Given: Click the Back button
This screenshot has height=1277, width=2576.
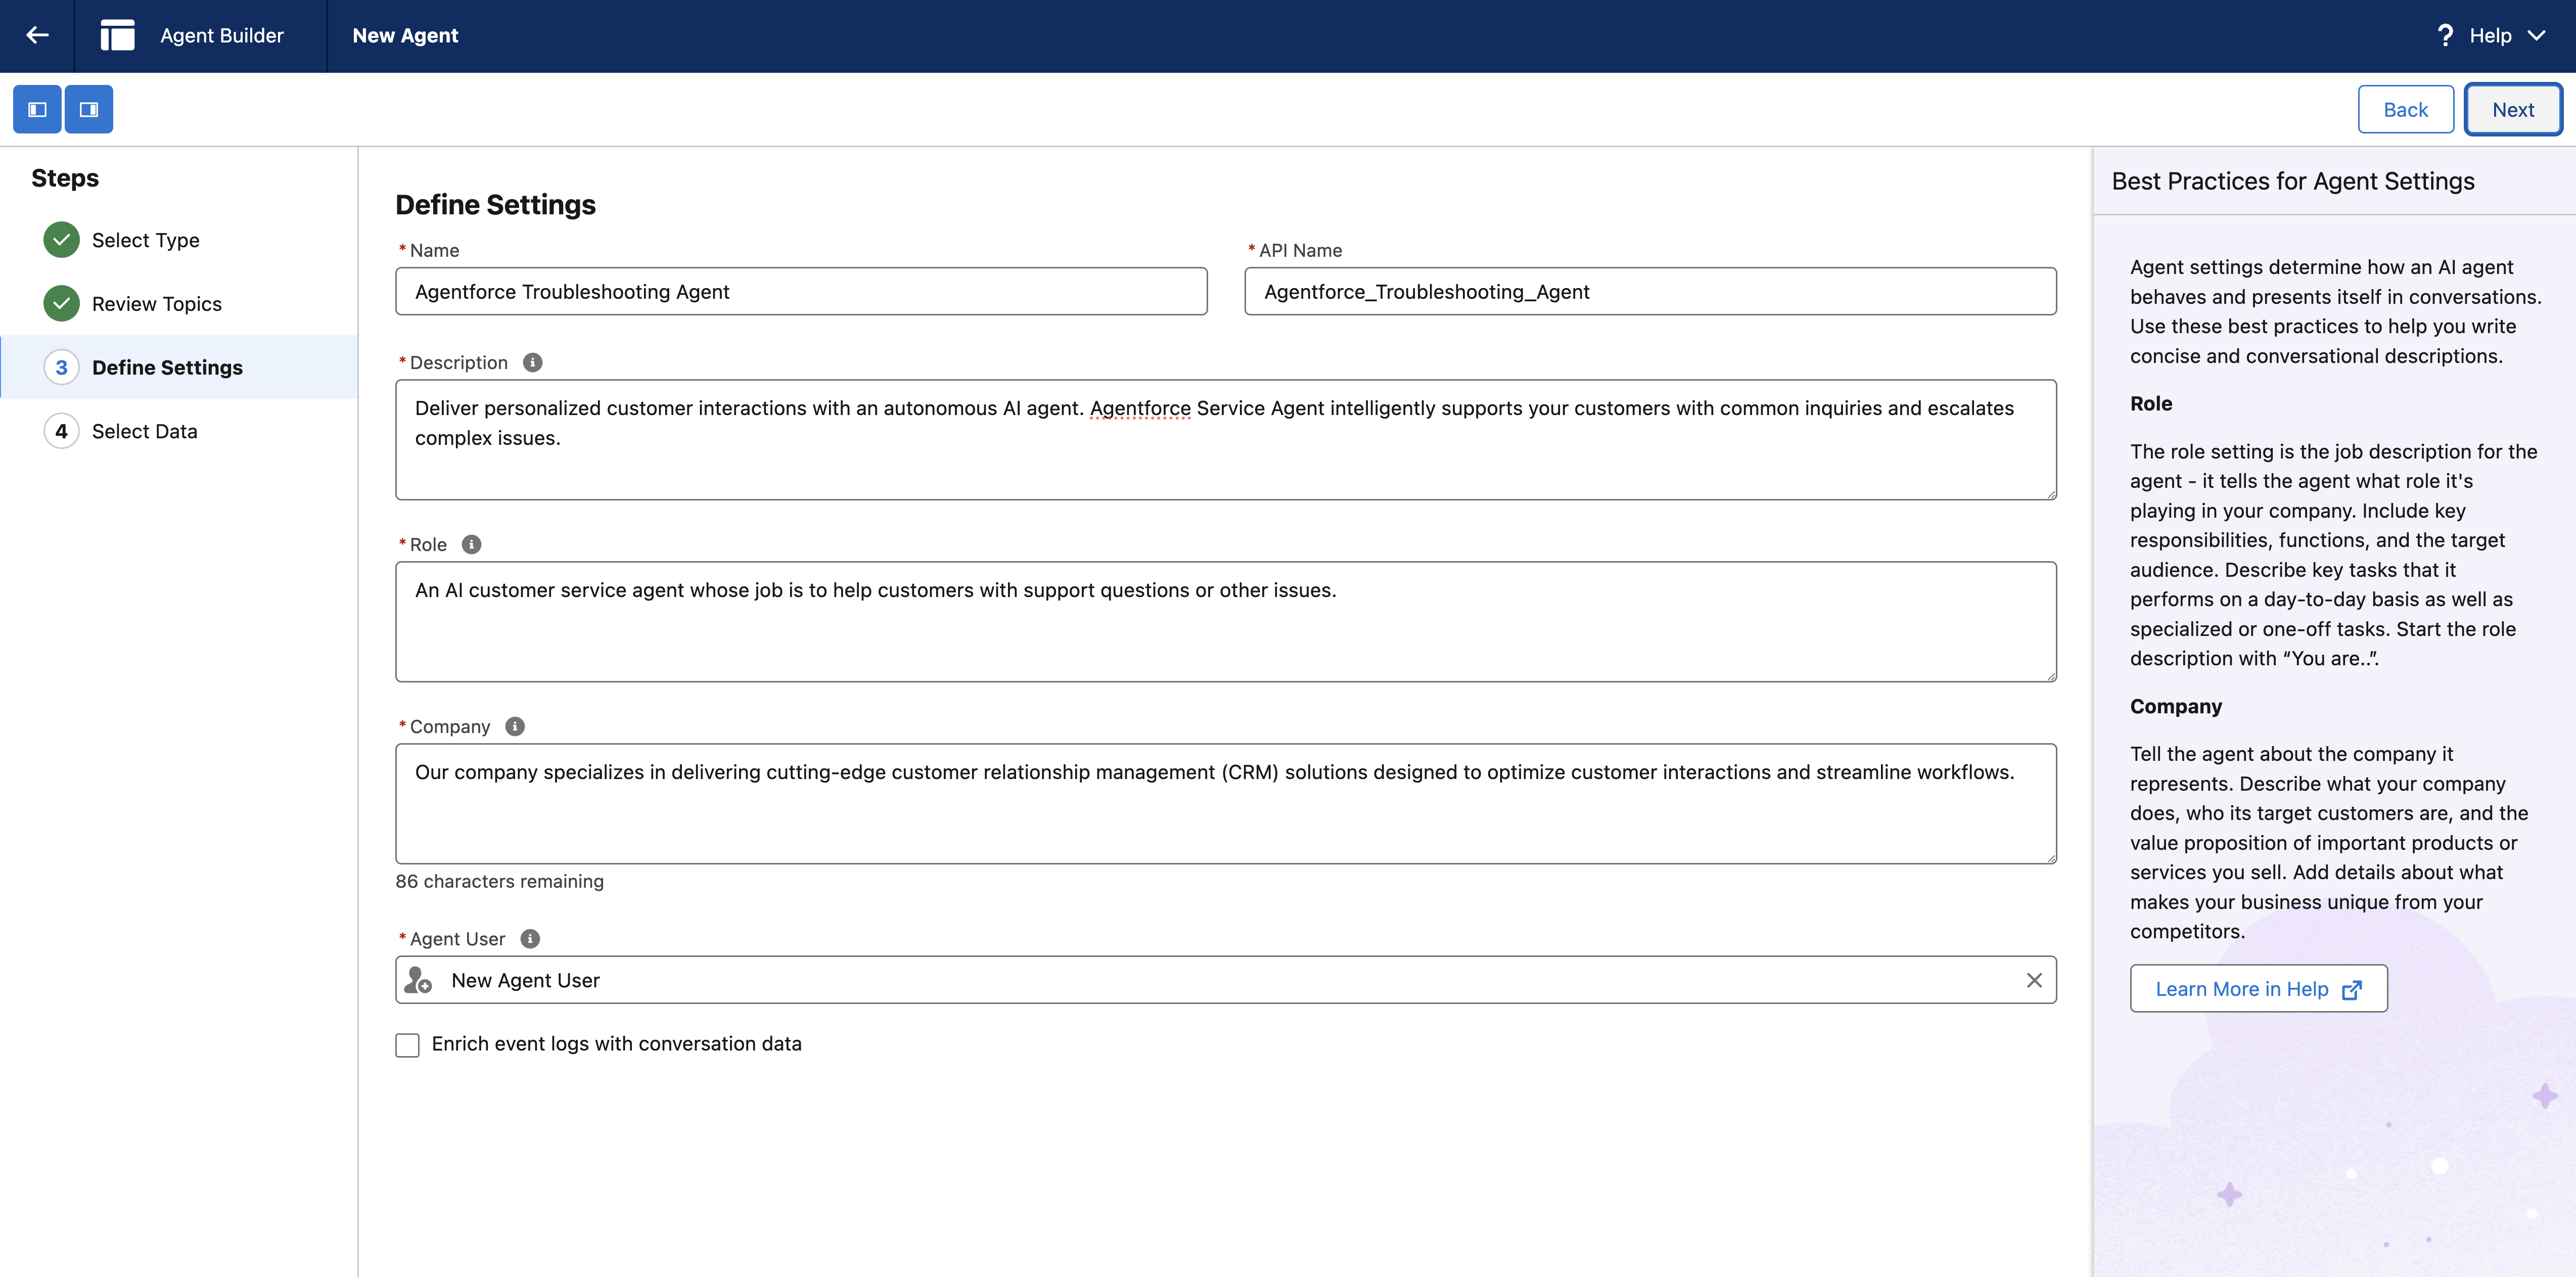Looking at the screenshot, I should coord(2404,109).
